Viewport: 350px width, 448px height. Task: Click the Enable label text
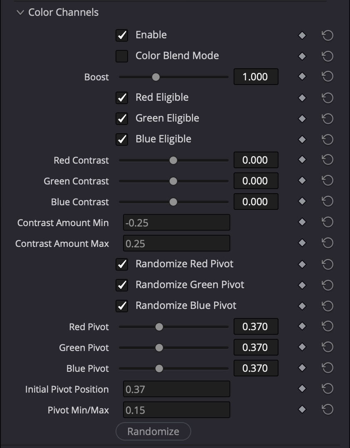[151, 35]
